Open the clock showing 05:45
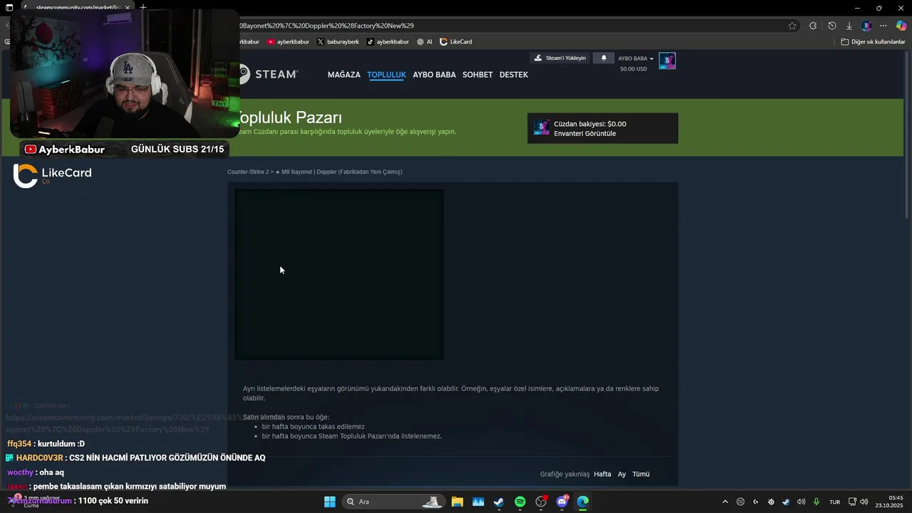The height and width of the screenshot is (513, 912). pos(891,502)
